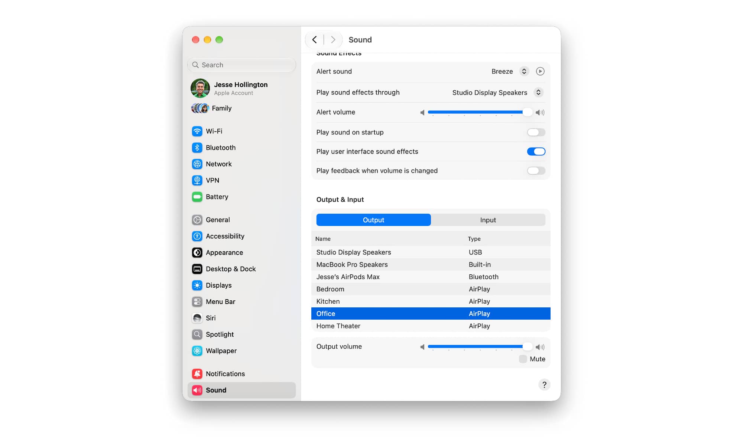
Task: Switch to the Input tab
Action: [488, 220]
